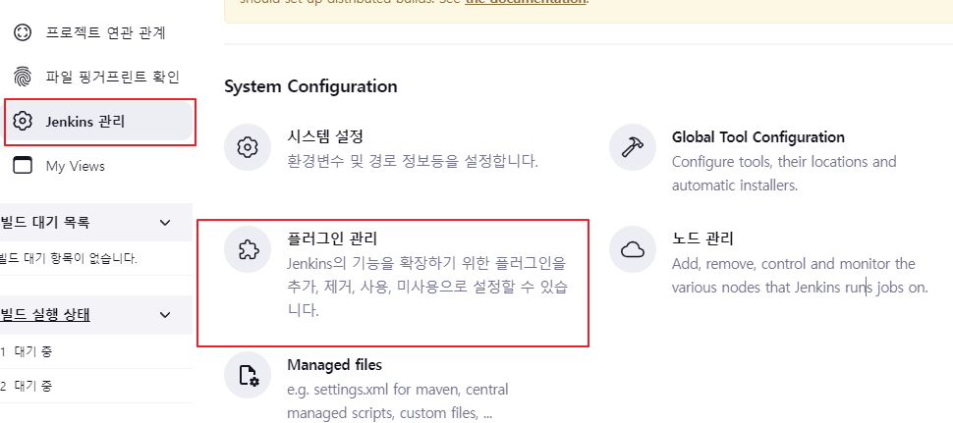Collapse the 빌드 대기 목록 panel chevron

pyautogui.click(x=165, y=223)
